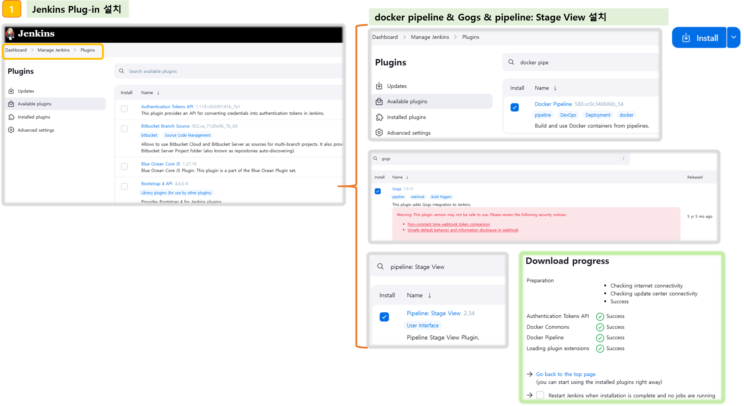Click the download icon on Install button

point(686,38)
